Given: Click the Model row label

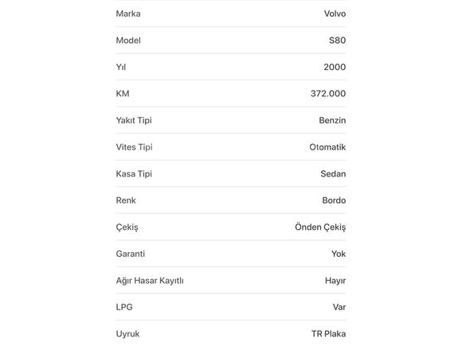Looking at the screenshot, I should pyautogui.click(x=128, y=41).
